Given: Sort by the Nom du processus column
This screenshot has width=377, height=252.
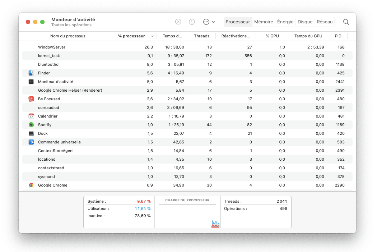Looking at the screenshot, I should (68, 36).
